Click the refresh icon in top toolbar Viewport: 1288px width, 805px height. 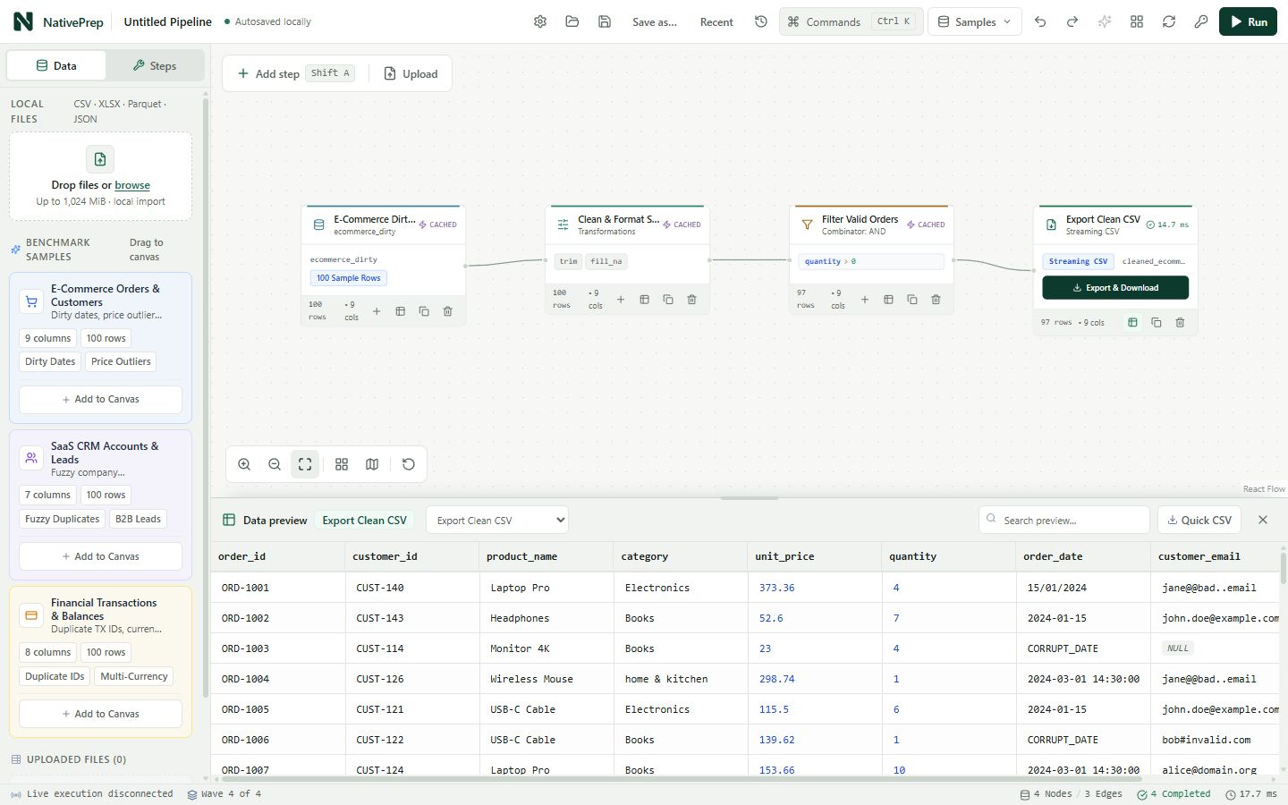point(1169,21)
